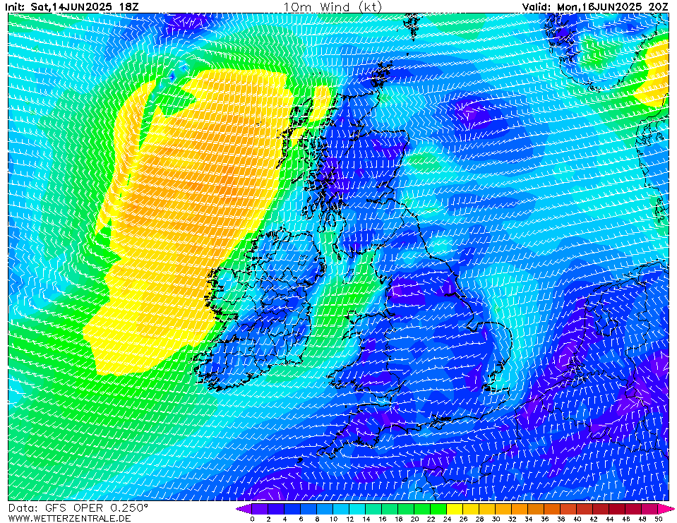
Task: Click the legend value label '40'
Action: pos(577,519)
